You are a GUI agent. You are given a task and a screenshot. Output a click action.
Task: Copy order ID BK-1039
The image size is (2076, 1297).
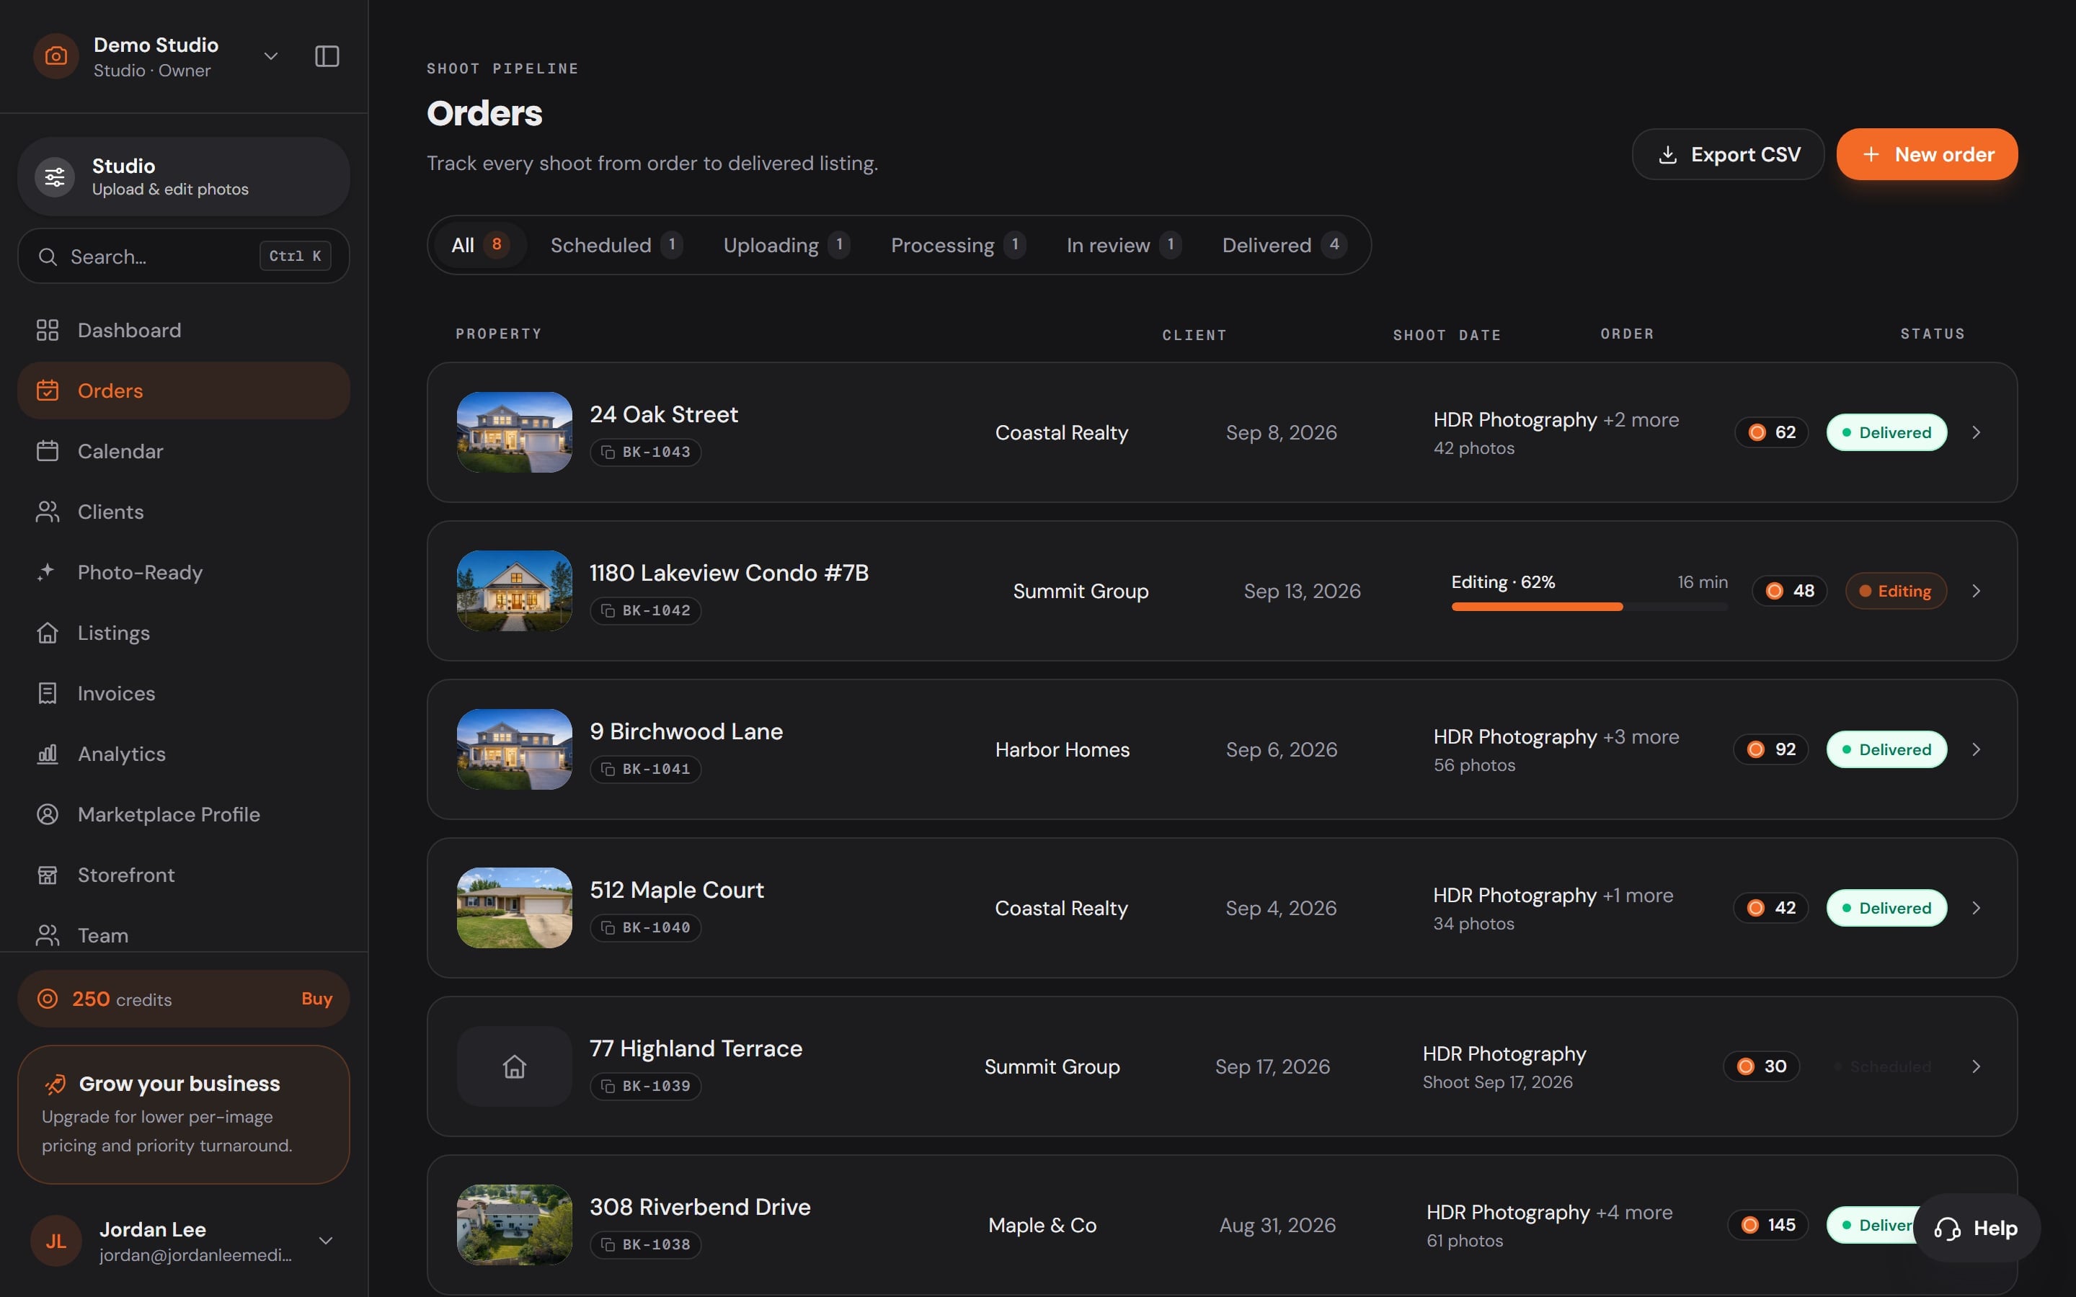(645, 1086)
